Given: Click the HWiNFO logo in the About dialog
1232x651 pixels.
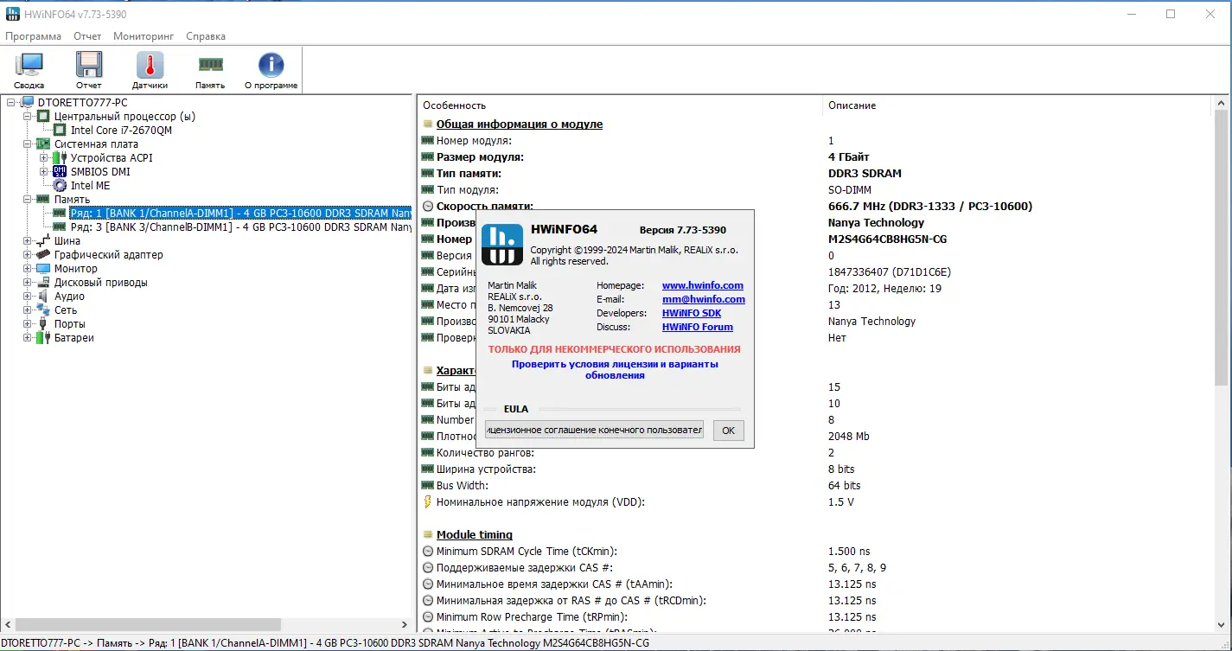Looking at the screenshot, I should coord(502,245).
